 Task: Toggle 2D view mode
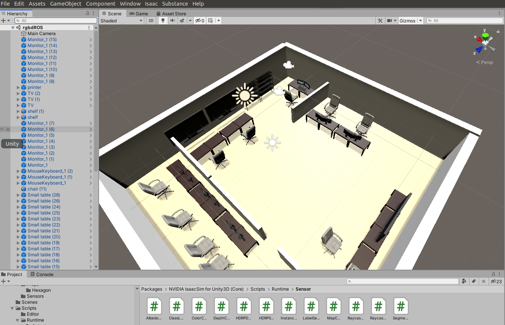click(x=151, y=21)
